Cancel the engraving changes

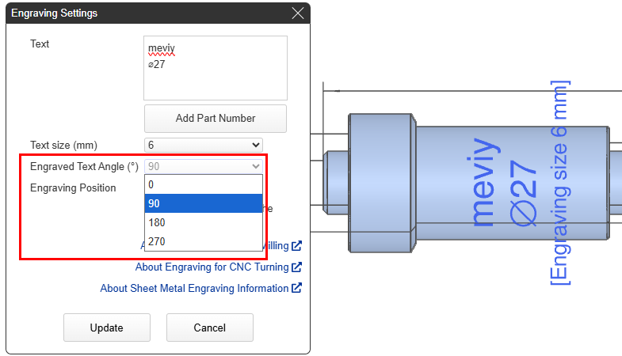(x=209, y=328)
